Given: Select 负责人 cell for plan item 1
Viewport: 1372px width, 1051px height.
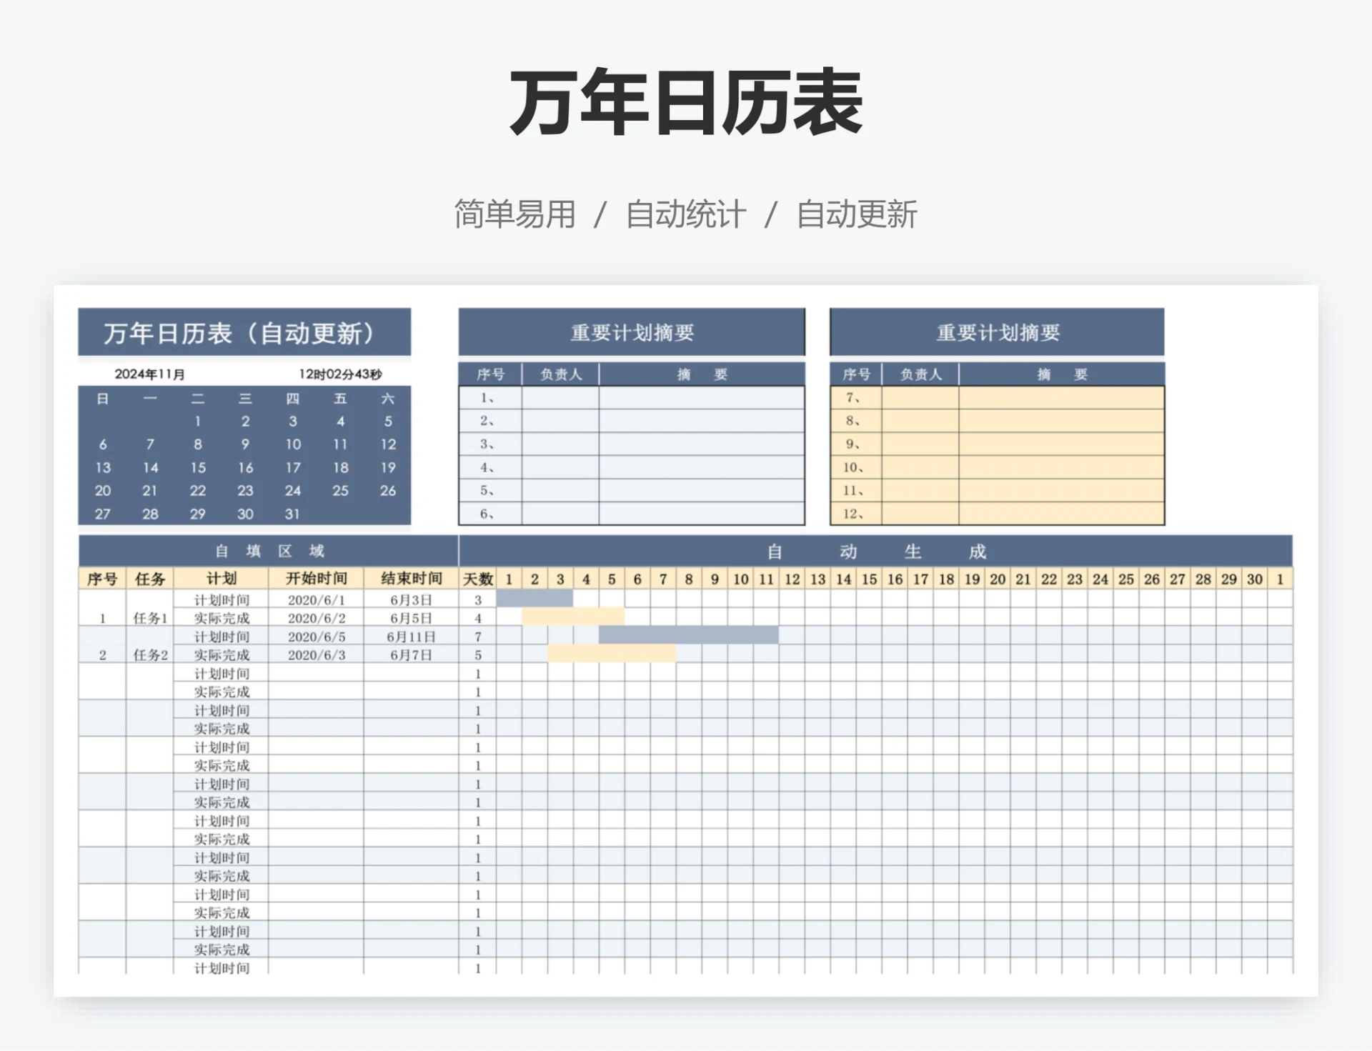Looking at the screenshot, I should tap(560, 398).
